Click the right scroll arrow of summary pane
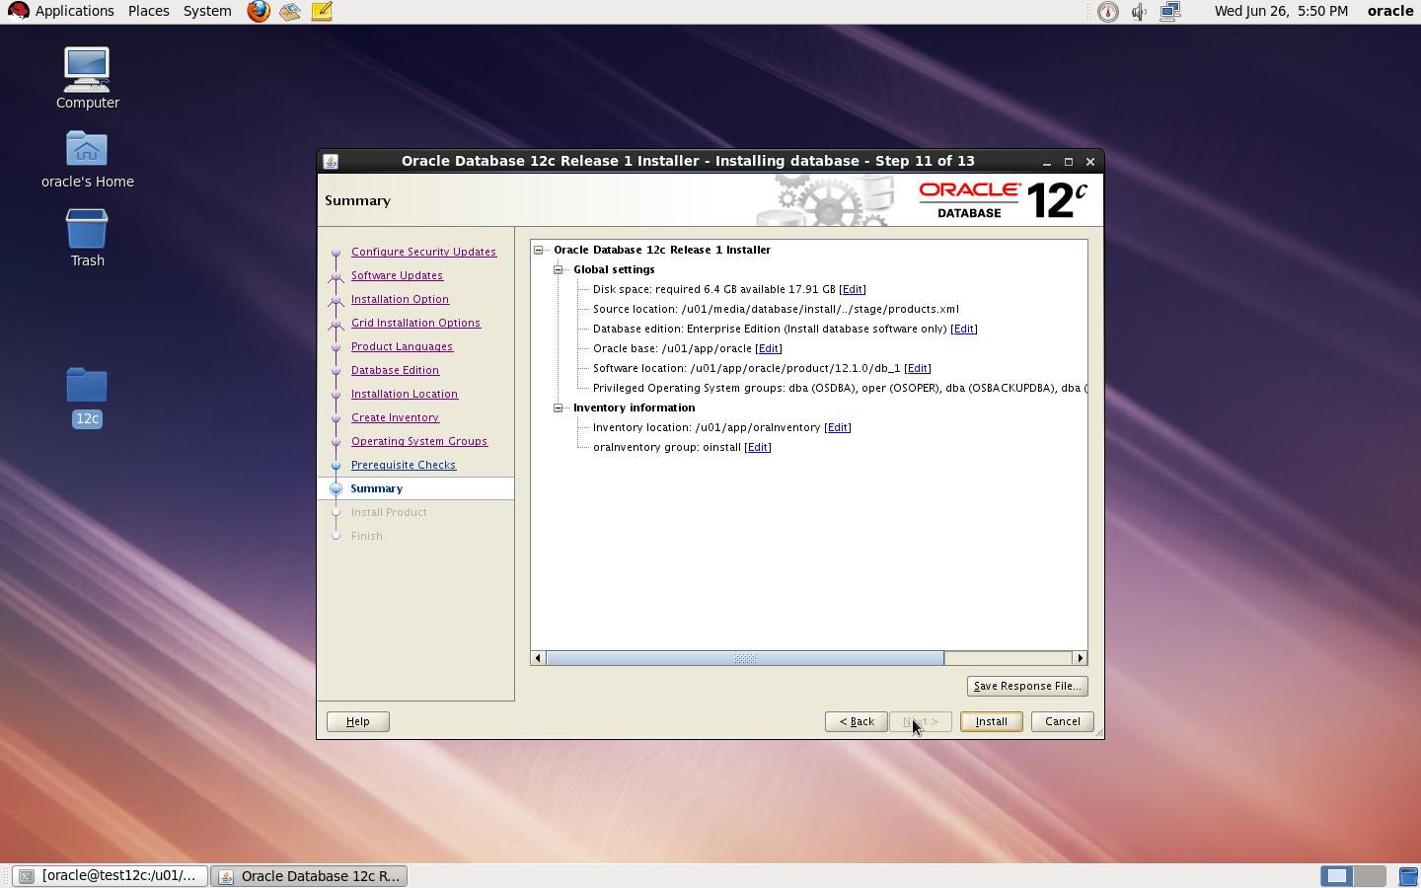This screenshot has height=888, width=1421. tap(1080, 658)
